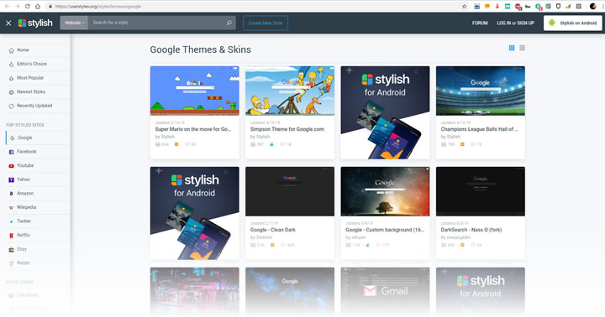Viewport: 605px width, 317px height.
Task: Click the Android robot icon
Action: pos(552,23)
